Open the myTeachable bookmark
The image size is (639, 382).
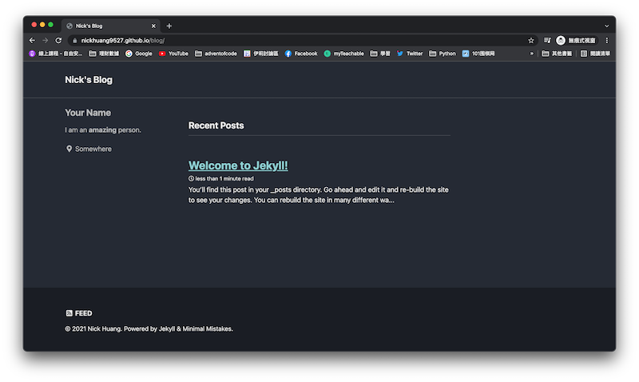(x=343, y=54)
